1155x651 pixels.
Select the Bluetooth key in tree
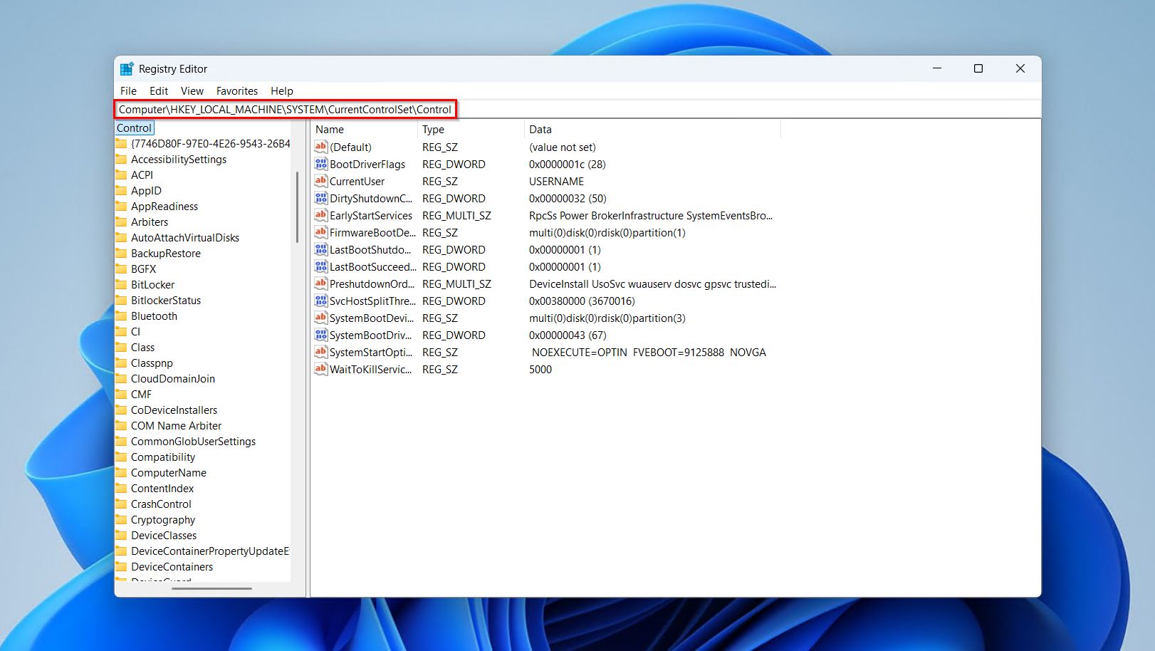[154, 316]
